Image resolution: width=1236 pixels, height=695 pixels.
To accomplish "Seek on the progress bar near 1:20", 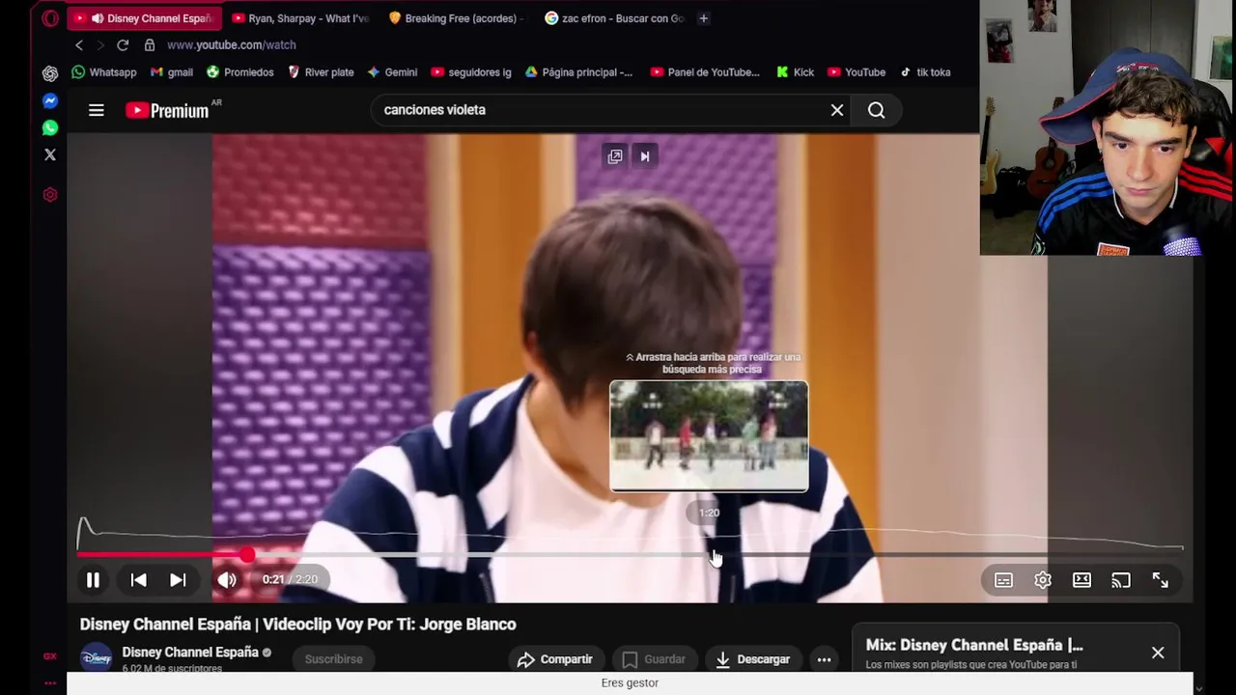I will 710,555.
